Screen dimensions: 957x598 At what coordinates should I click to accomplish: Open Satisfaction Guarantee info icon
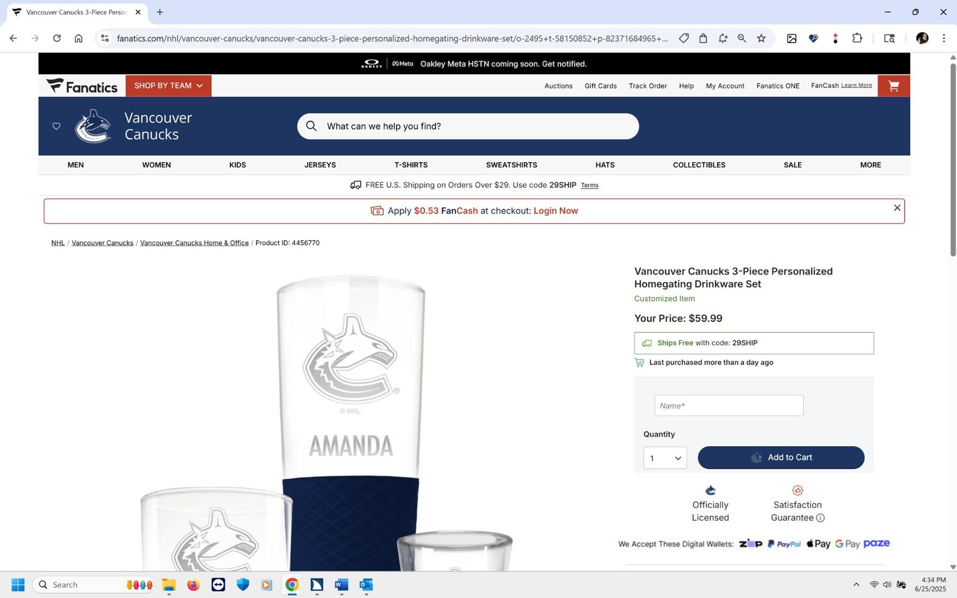click(x=821, y=518)
